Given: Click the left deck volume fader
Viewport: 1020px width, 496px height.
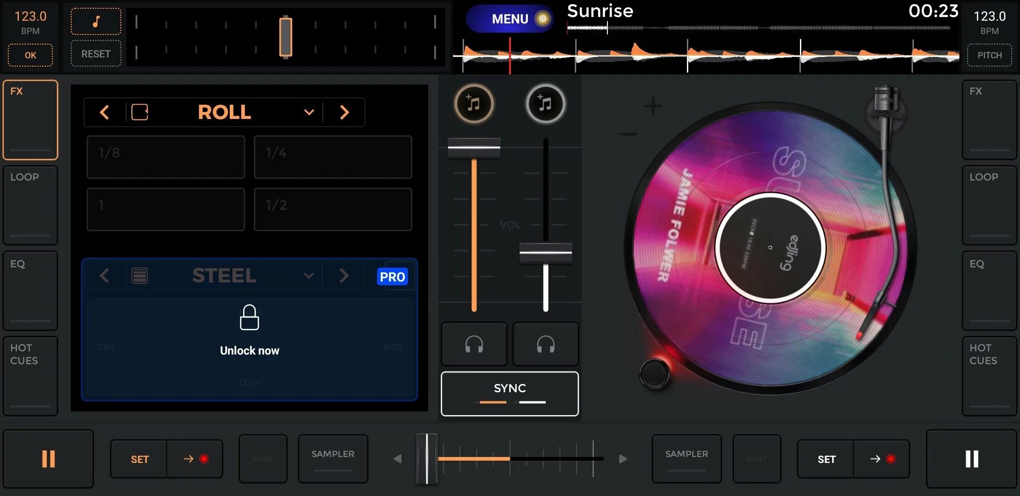Looking at the screenshot, I should coord(474,148).
